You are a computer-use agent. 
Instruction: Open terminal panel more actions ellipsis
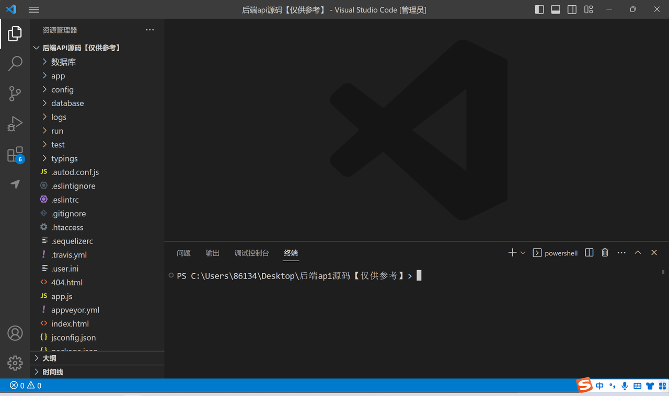pyautogui.click(x=621, y=252)
